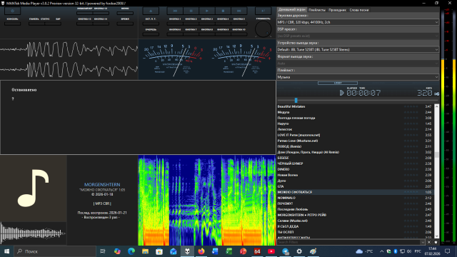Click the Search Filter input field
Viewport: 457px width, 257px height.
(x=348, y=242)
